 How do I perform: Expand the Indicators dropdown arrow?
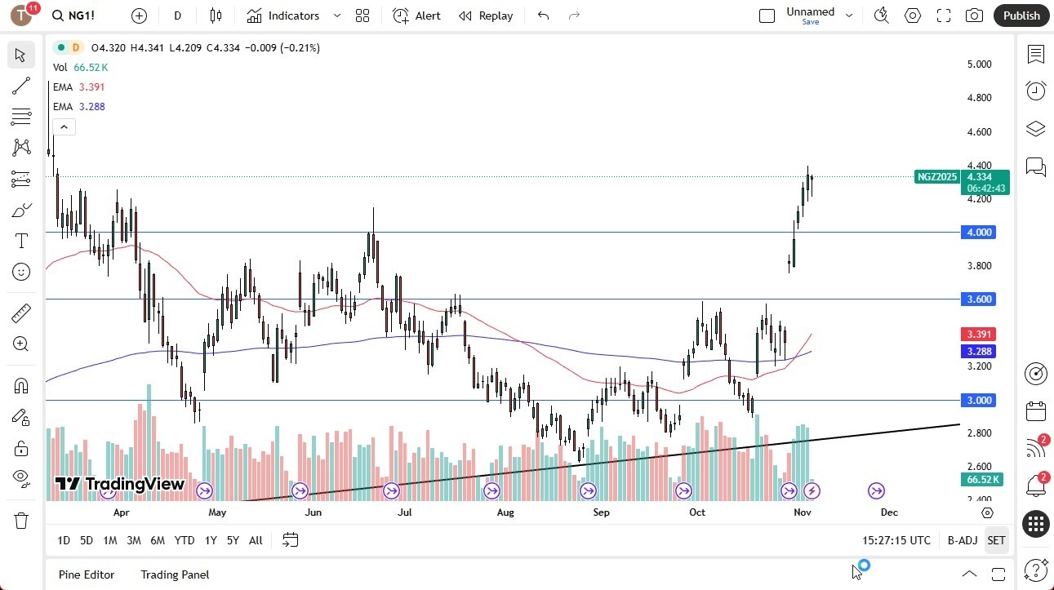(x=336, y=16)
